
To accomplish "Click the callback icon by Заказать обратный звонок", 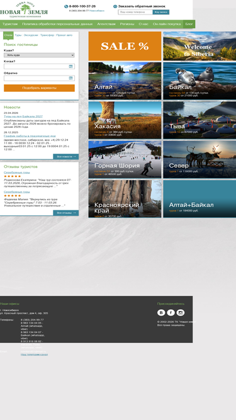I will coord(115,6).
